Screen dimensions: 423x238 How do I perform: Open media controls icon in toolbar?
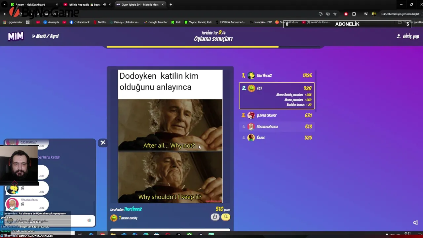tap(366, 14)
